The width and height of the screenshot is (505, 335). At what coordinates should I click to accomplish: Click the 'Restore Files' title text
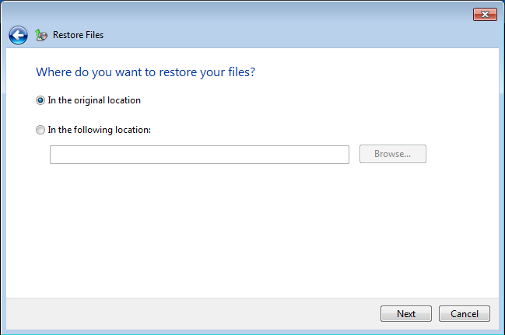(x=78, y=35)
